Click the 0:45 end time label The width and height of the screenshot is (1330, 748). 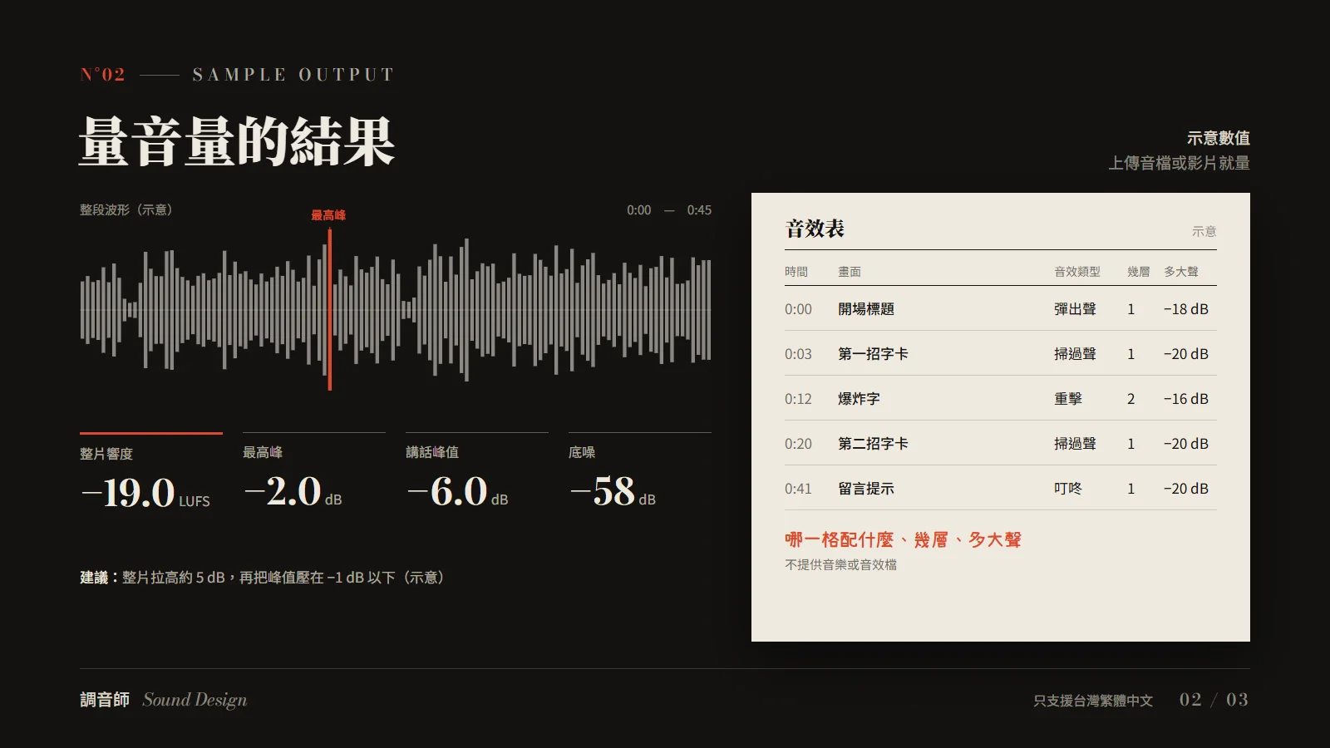pyautogui.click(x=699, y=210)
